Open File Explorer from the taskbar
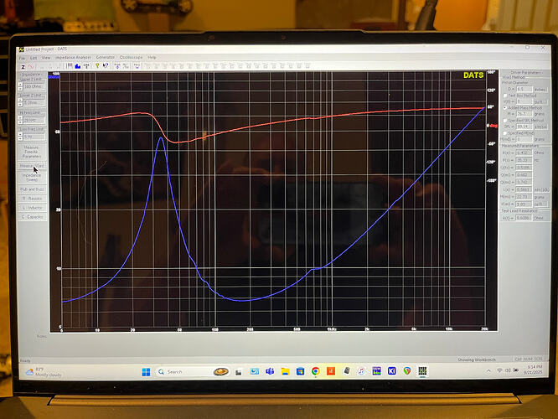Screen dimensions: 558x419 click(285, 372)
